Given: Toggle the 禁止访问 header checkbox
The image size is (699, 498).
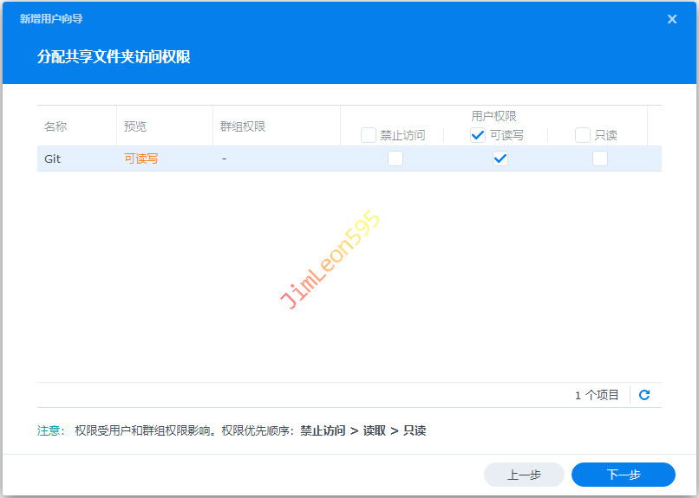Looking at the screenshot, I should (x=369, y=135).
